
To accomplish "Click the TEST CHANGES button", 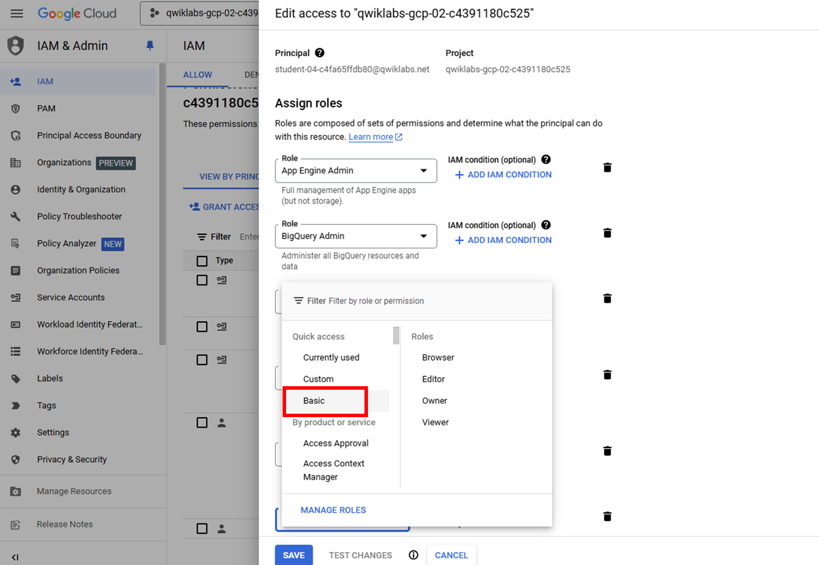I will click(360, 555).
